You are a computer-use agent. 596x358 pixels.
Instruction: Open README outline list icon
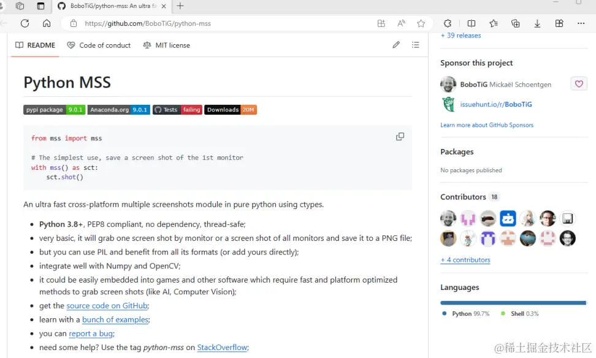coord(416,45)
